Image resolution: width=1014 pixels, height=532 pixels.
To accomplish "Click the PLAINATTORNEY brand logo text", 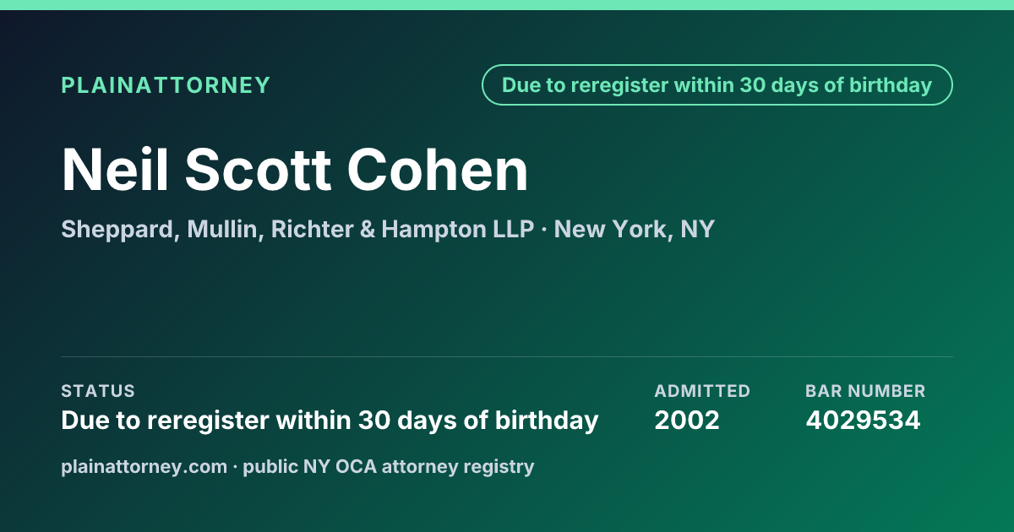I will click(x=166, y=85).
